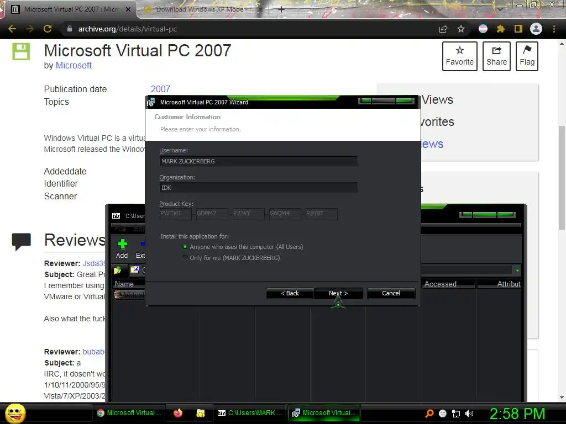Click the 2:58 PM taskbar clock
Screen dimensions: 566x424
[x=517, y=413]
